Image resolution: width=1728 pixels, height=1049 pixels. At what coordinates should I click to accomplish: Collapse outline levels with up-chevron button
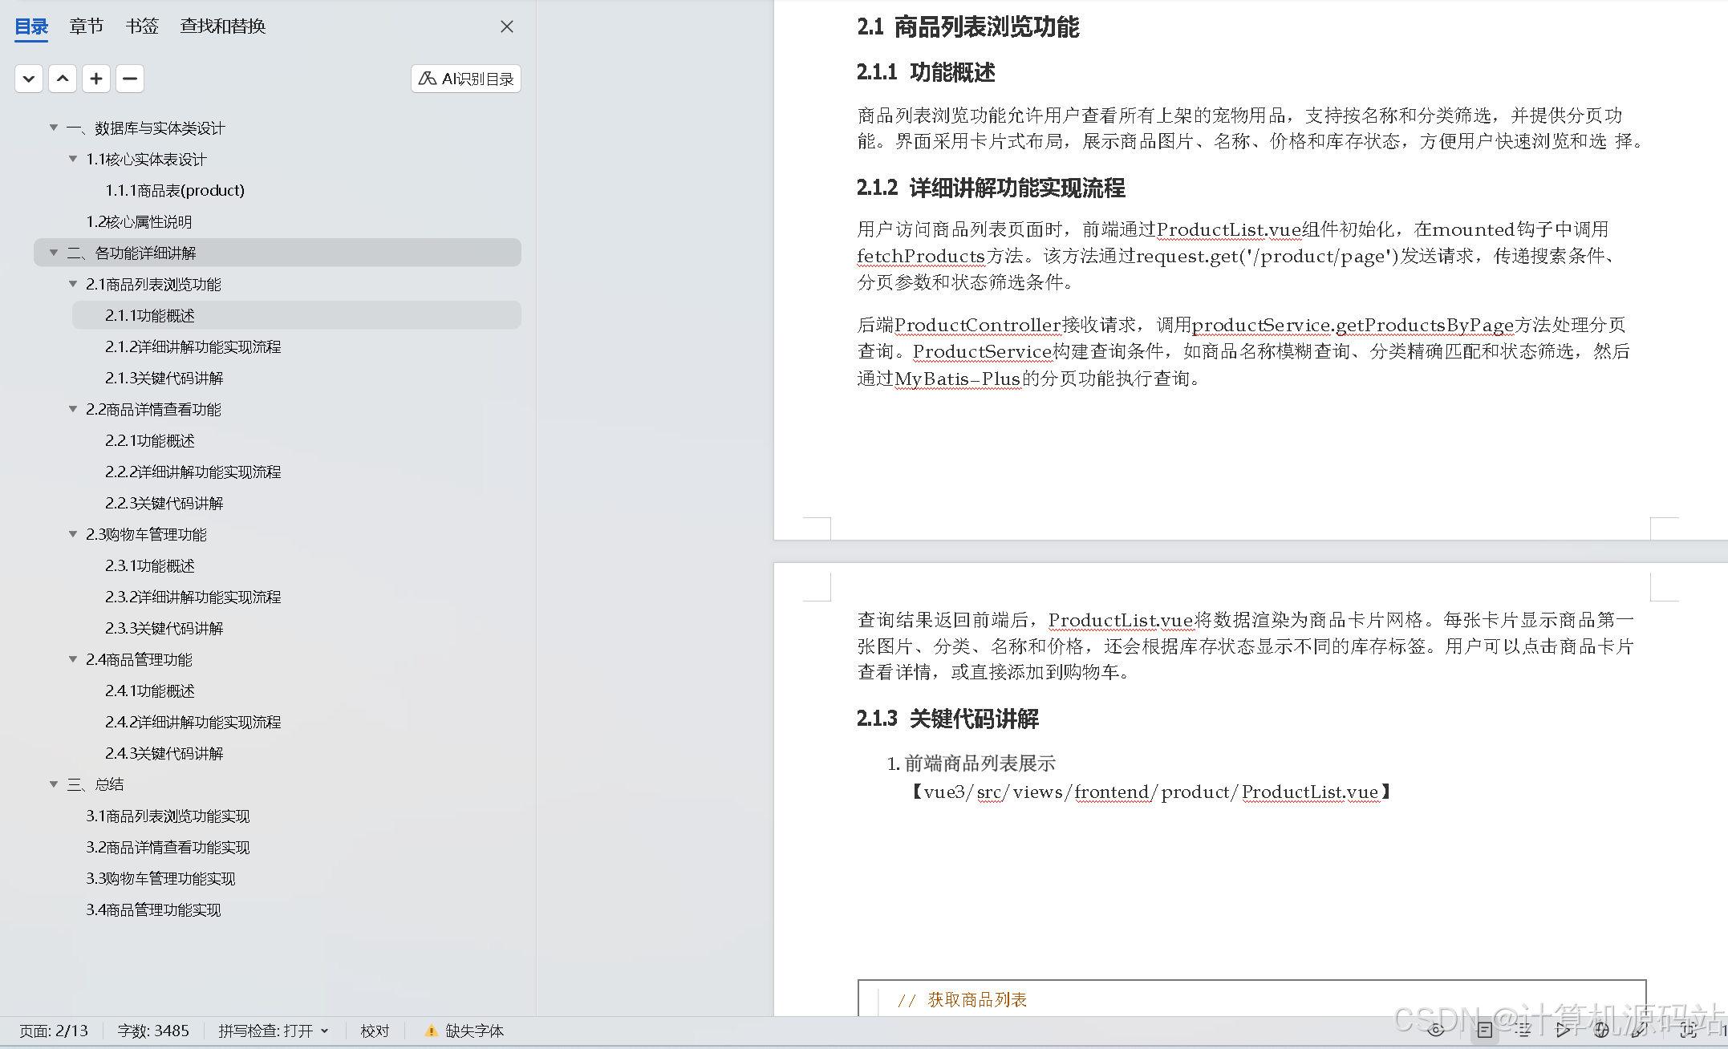click(x=63, y=79)
